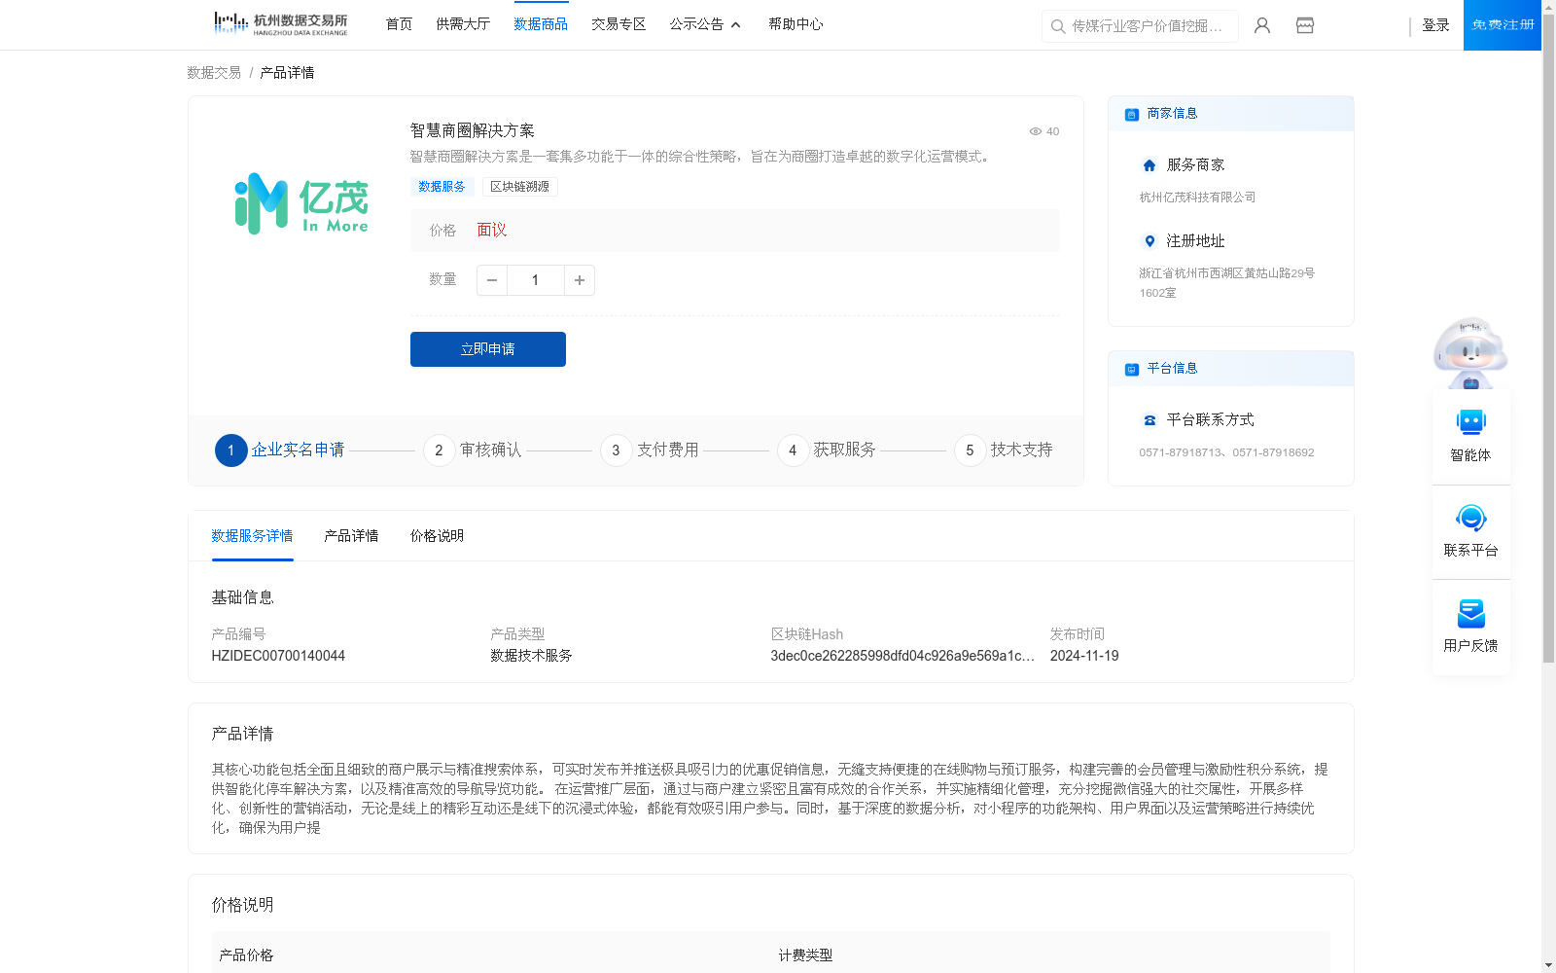Image resolution: width=1556 pixels, height=973 pixels.
Task: Click the blockchain hash value text
Action: [902, 656]
